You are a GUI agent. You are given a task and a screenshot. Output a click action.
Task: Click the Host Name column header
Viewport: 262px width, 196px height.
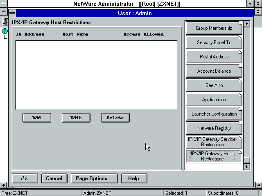(x=75, y=34)
